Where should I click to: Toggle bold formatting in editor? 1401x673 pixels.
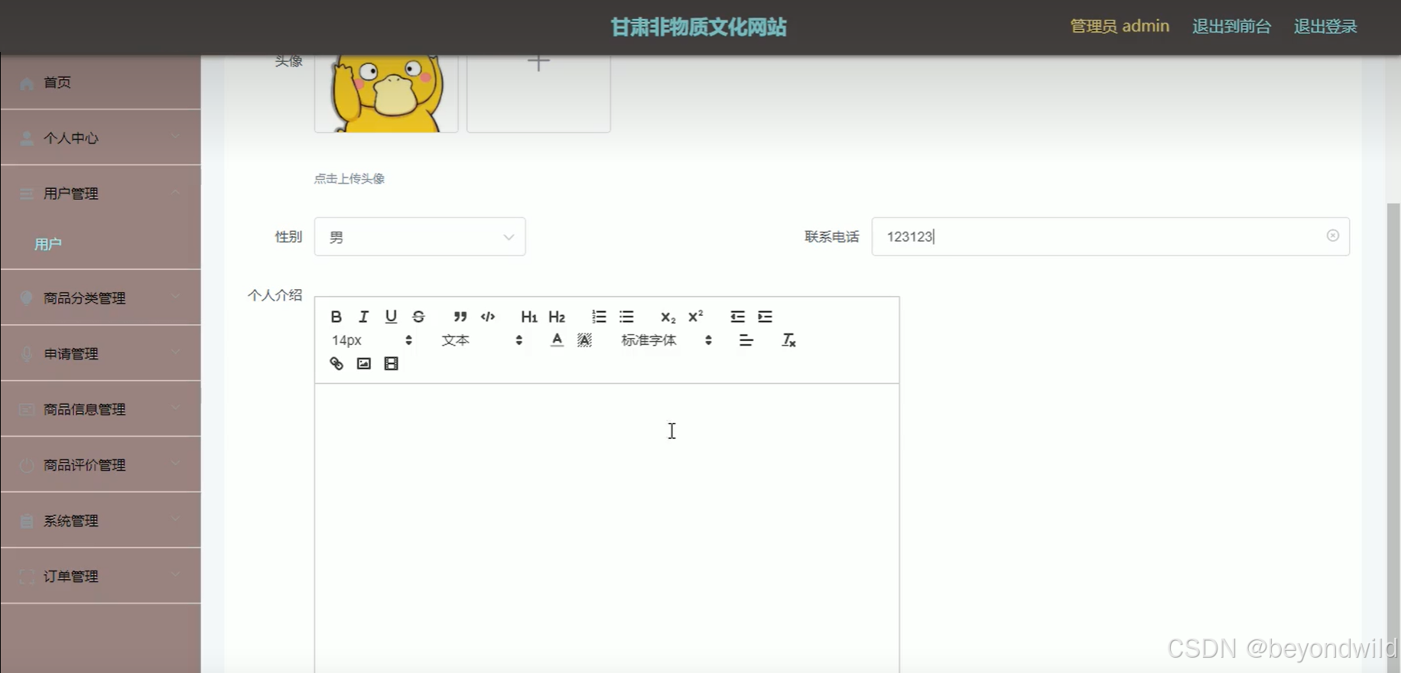336,317
